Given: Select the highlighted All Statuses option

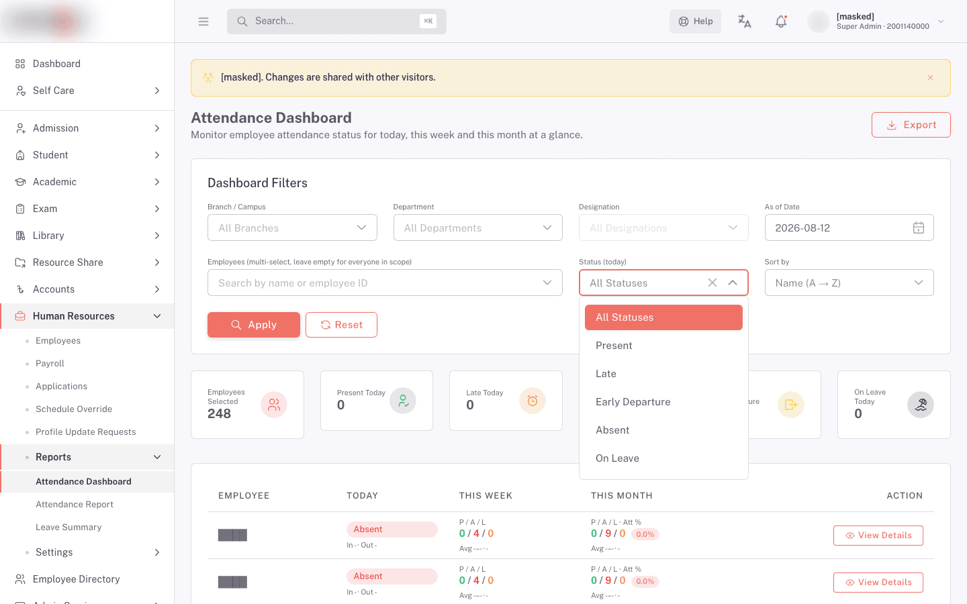Looking at the screenshot, I should pyautogui.click(x=663, y=317).
